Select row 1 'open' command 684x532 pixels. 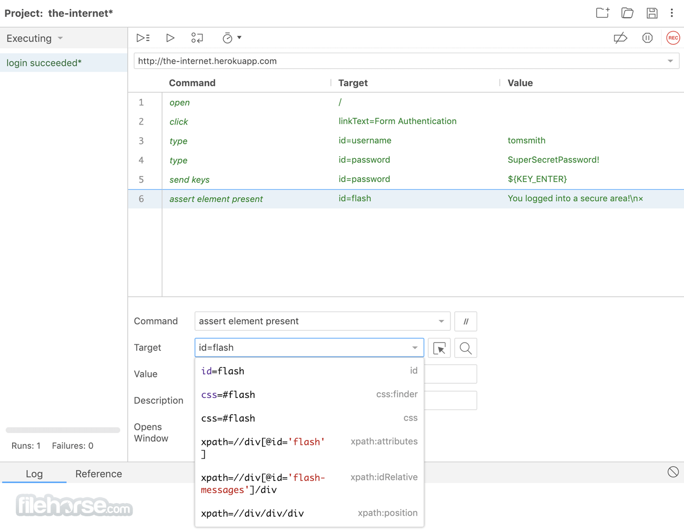coord(406,102)
